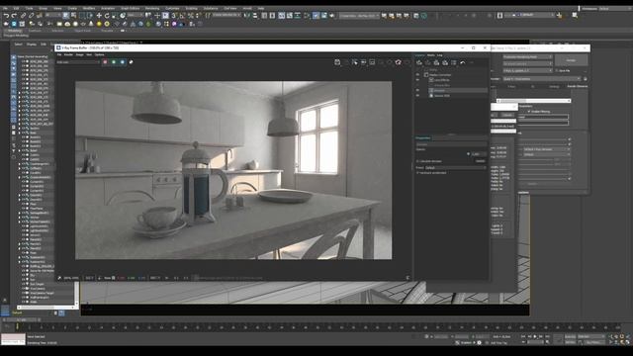Open Select by Name tool
The height and width of the screenshot is (356, 633).
point(73,16)
